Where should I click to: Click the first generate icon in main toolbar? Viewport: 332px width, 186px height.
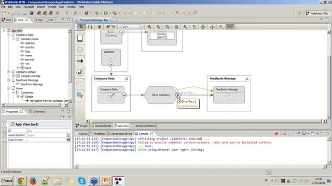pyautogui.click(x=39, y=13)
